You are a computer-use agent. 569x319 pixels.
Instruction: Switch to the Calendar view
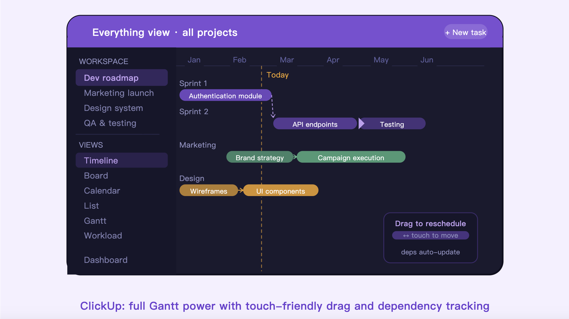pos(102,191)
